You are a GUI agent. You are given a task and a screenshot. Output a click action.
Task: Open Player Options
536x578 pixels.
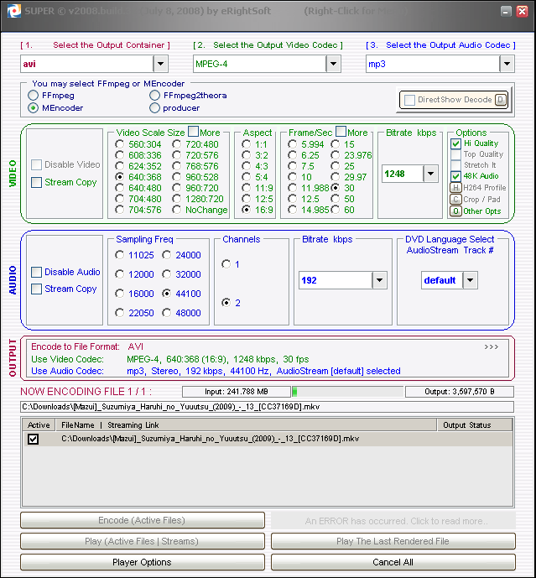pyautogui.click(x=143, y=562)
